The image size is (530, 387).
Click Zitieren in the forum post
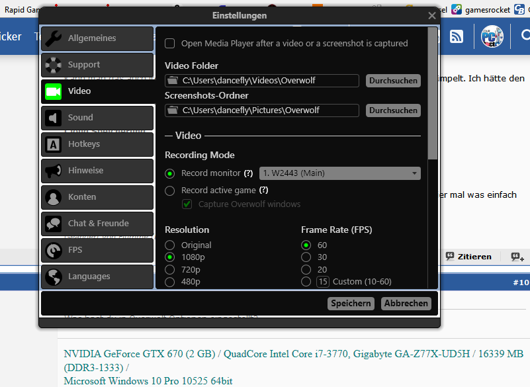[468, 257]
